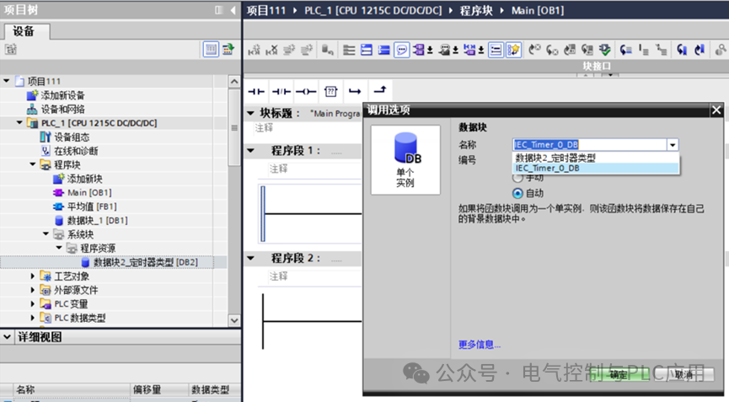Click the project tree scrollbar down arrow

(234, 320)
